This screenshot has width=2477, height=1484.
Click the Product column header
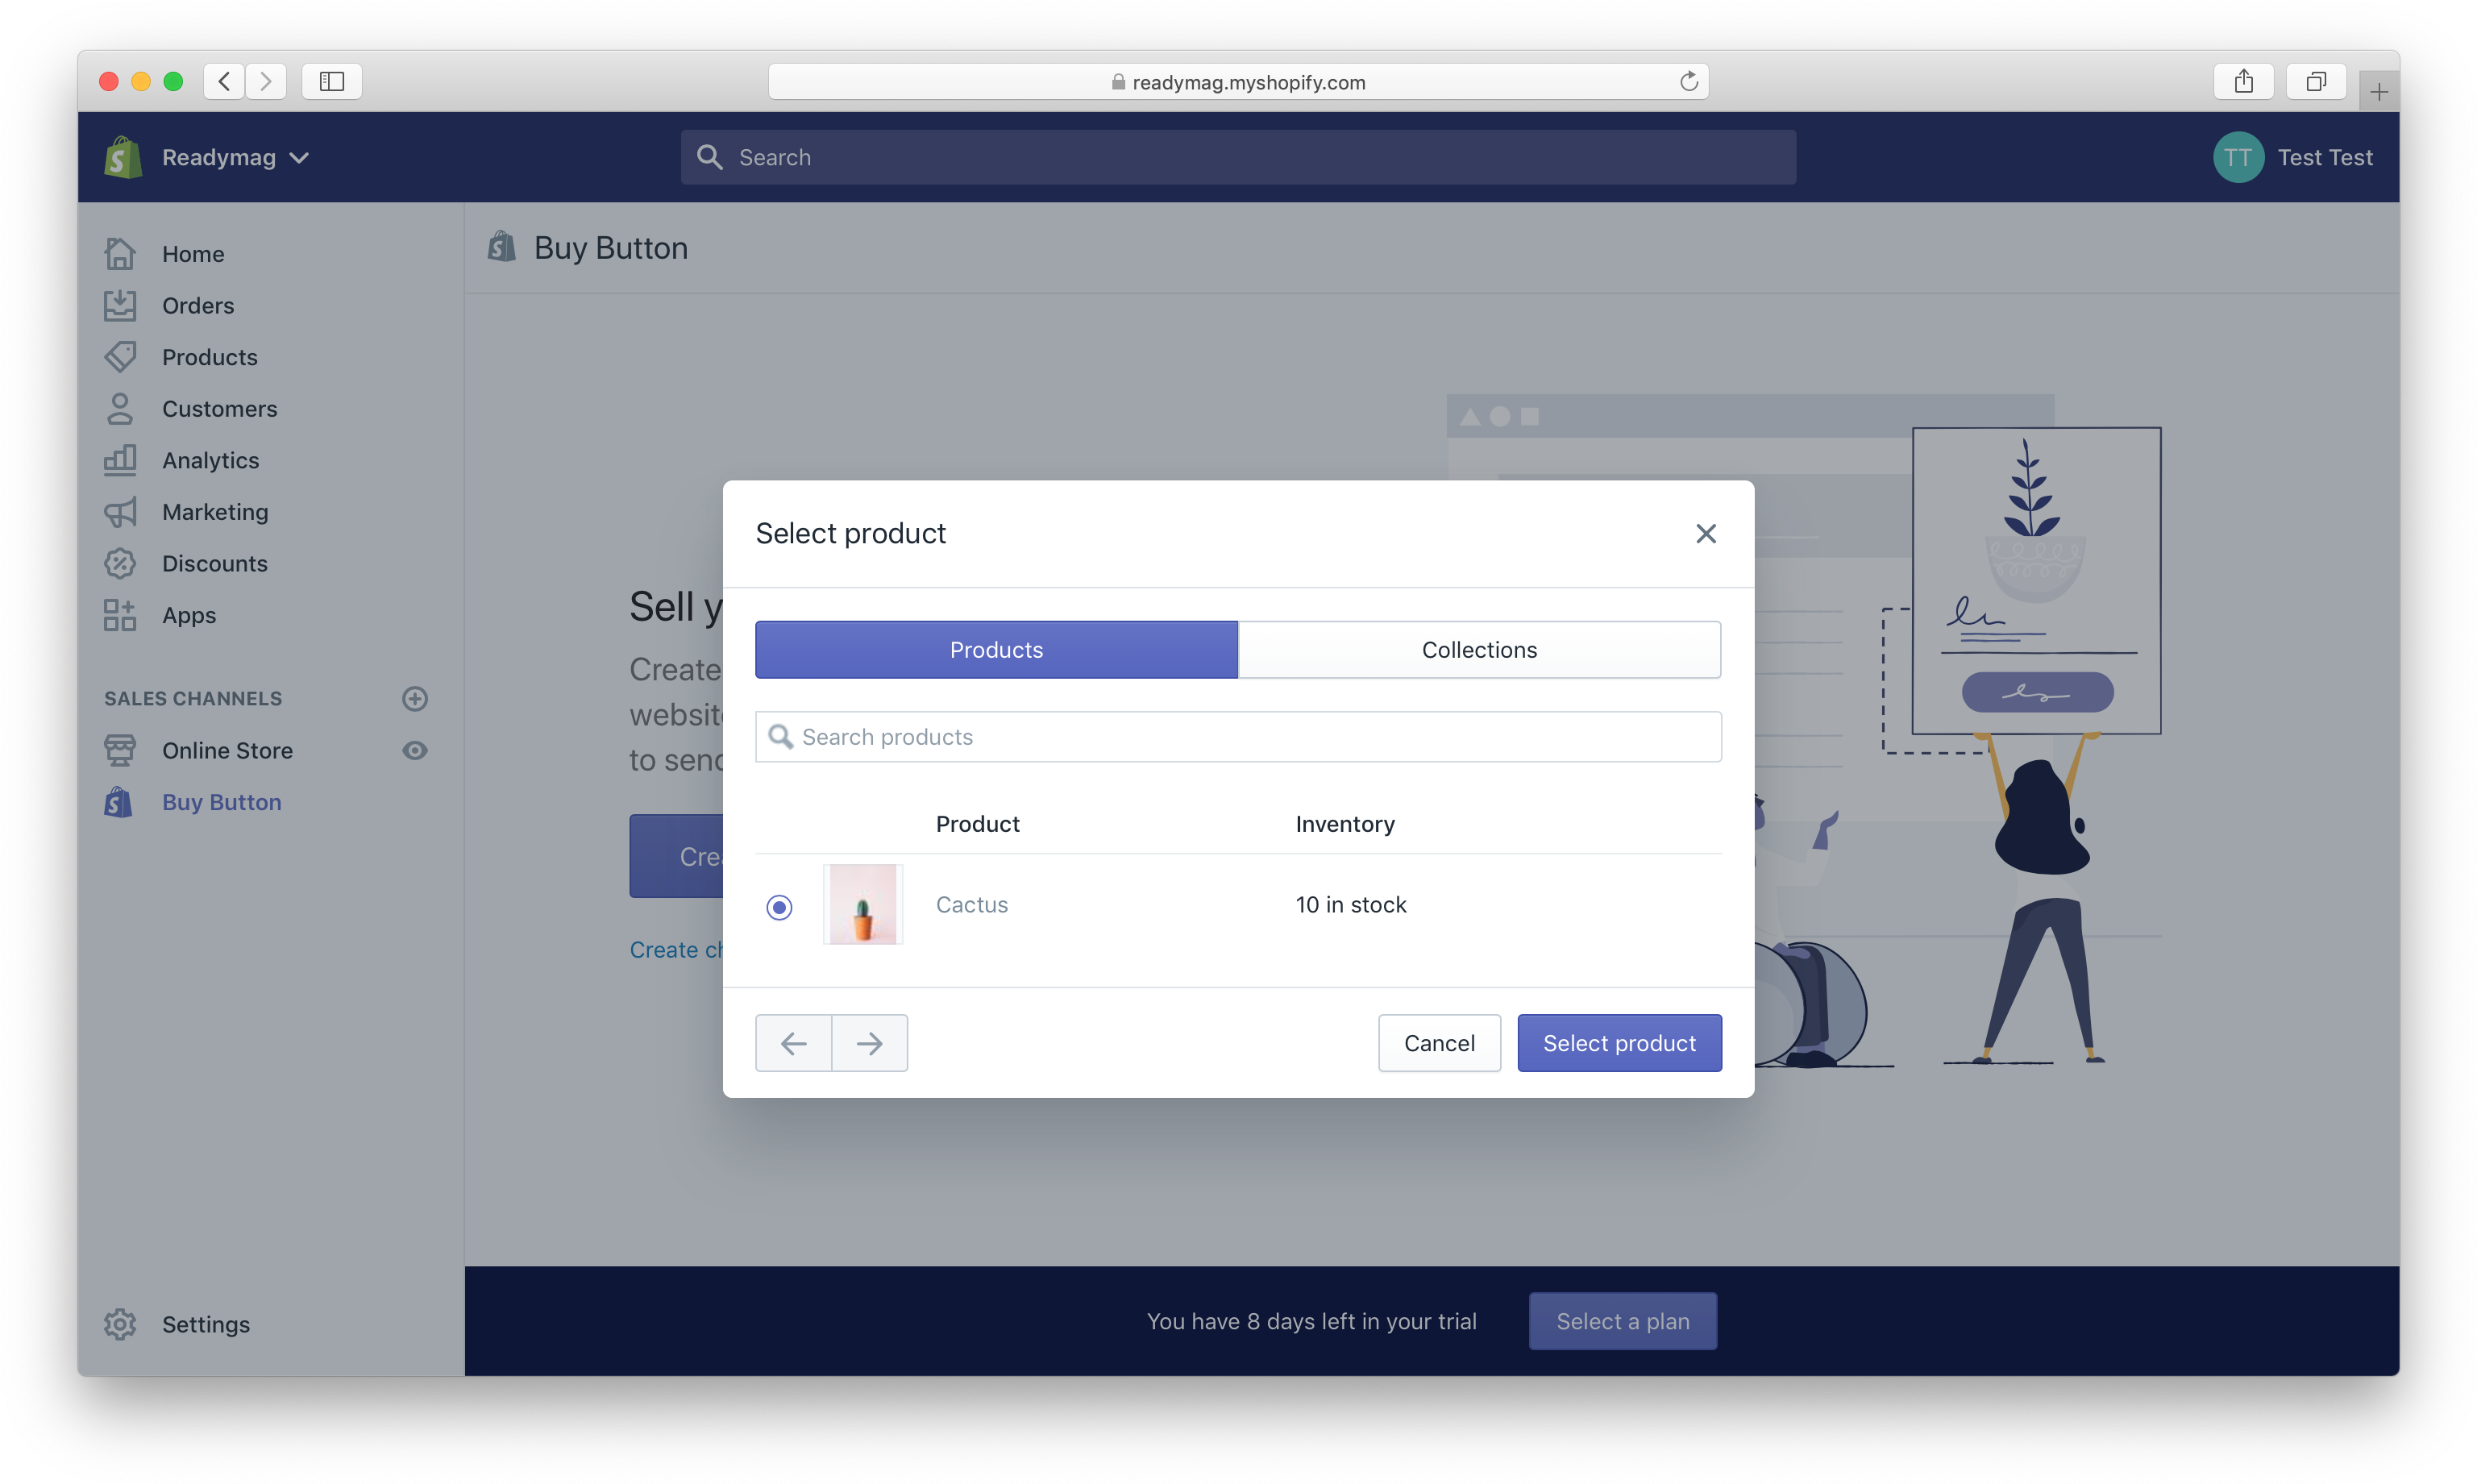(978, 824)
